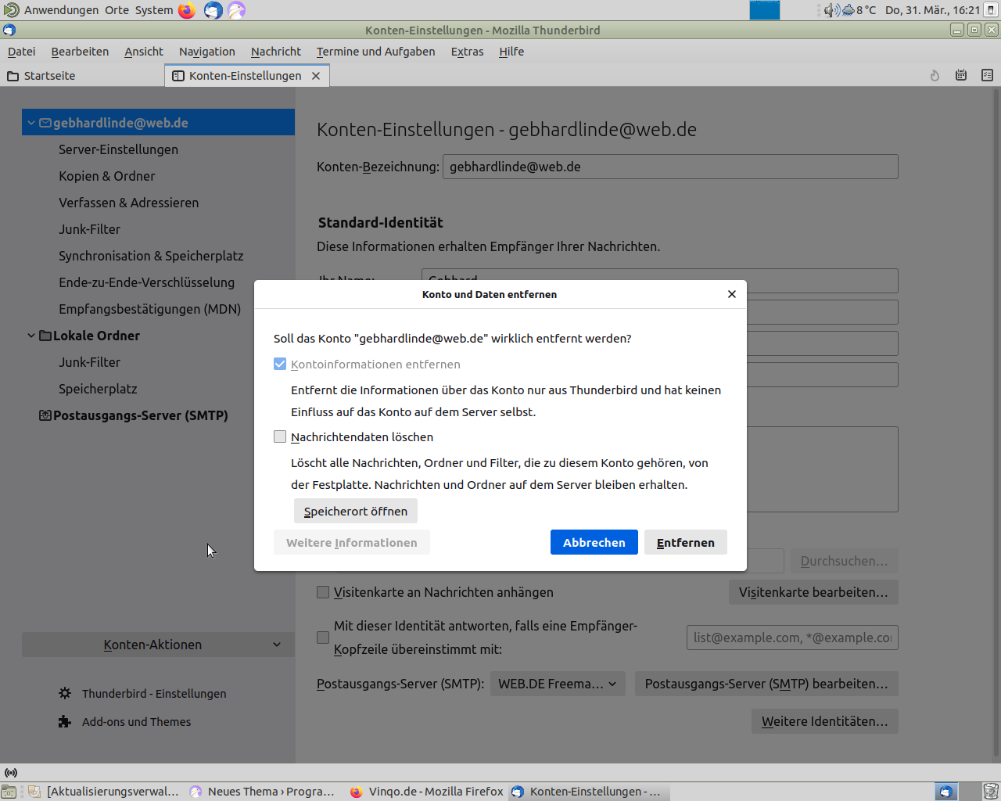The image size is (1001, 801).
Task: Click the online status icon in status bar
Action: coord(11,773)
